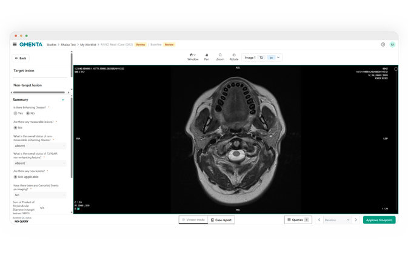This screenshot has width=408, height=258.
Task: Open the Non-target lesion section
Action: pyautogui.click(x=27, y=85)
